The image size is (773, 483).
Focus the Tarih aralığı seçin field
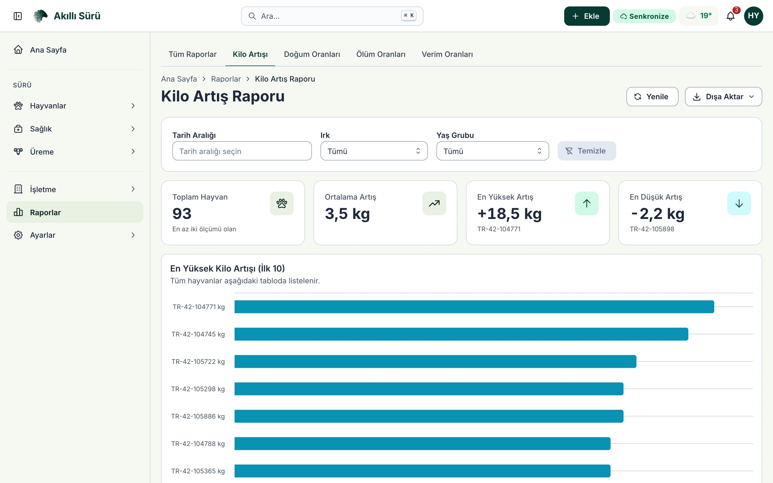click(x=242, y=151)
